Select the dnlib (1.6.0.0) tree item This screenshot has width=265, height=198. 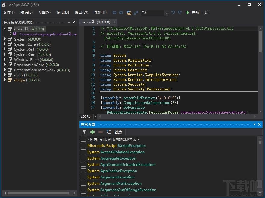26,75
